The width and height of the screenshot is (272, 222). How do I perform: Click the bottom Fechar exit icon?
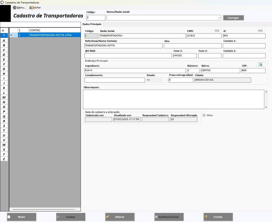tap(206, 217)
